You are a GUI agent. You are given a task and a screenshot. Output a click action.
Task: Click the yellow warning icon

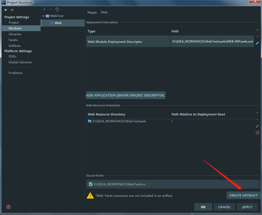point(90,195)
